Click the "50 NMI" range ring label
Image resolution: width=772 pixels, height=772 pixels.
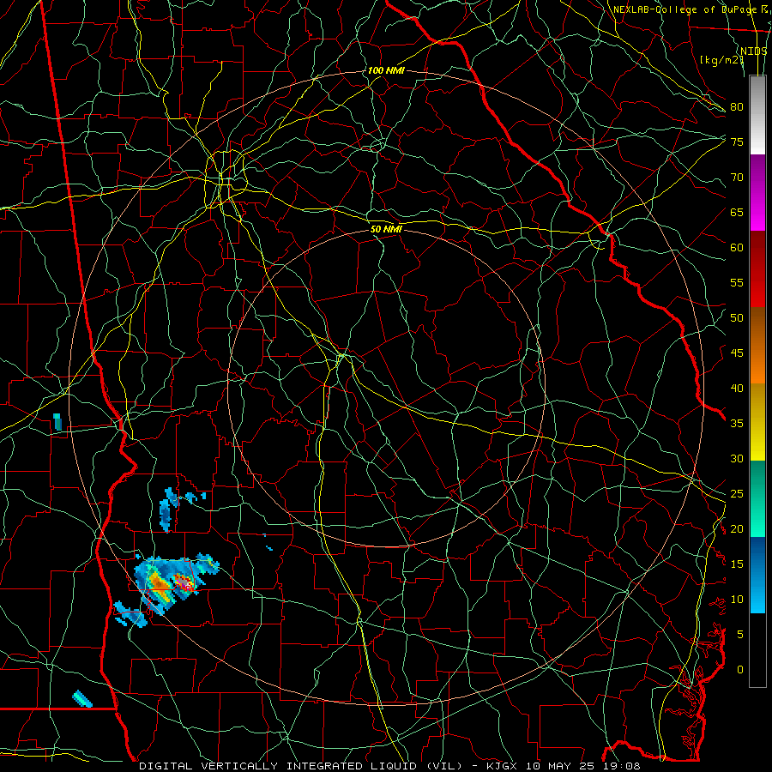[x=386, y=229]
